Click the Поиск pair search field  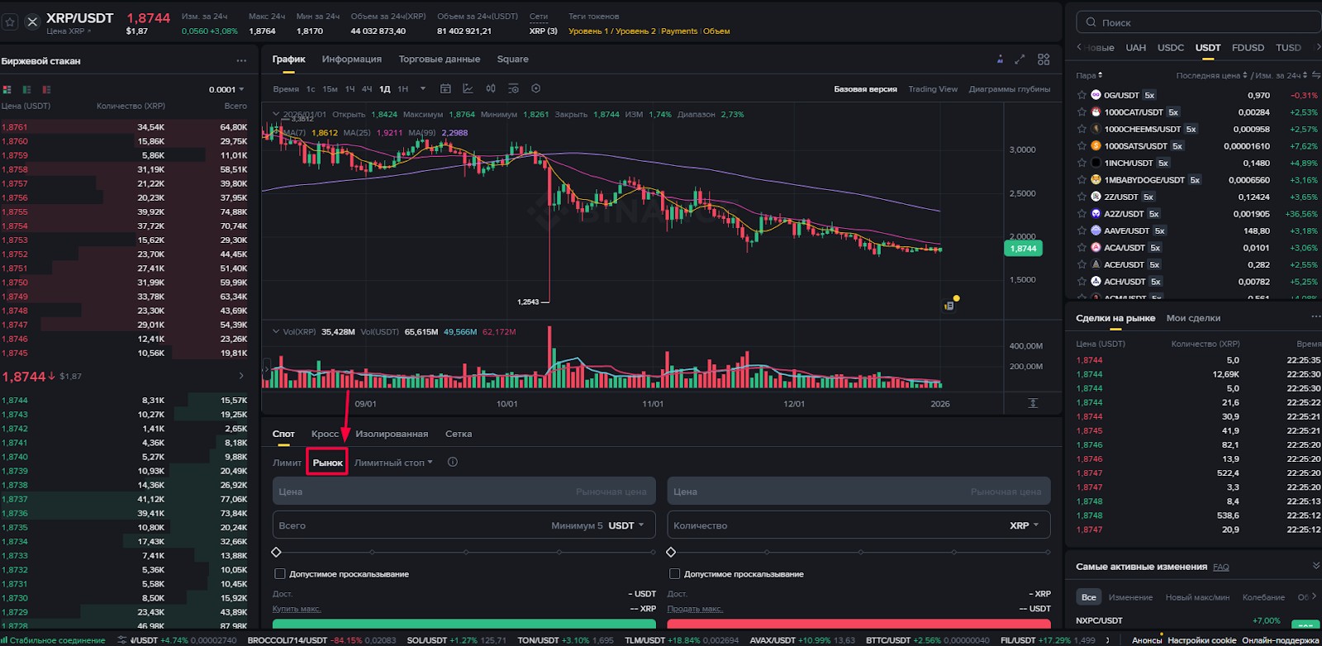(1199, 22)
